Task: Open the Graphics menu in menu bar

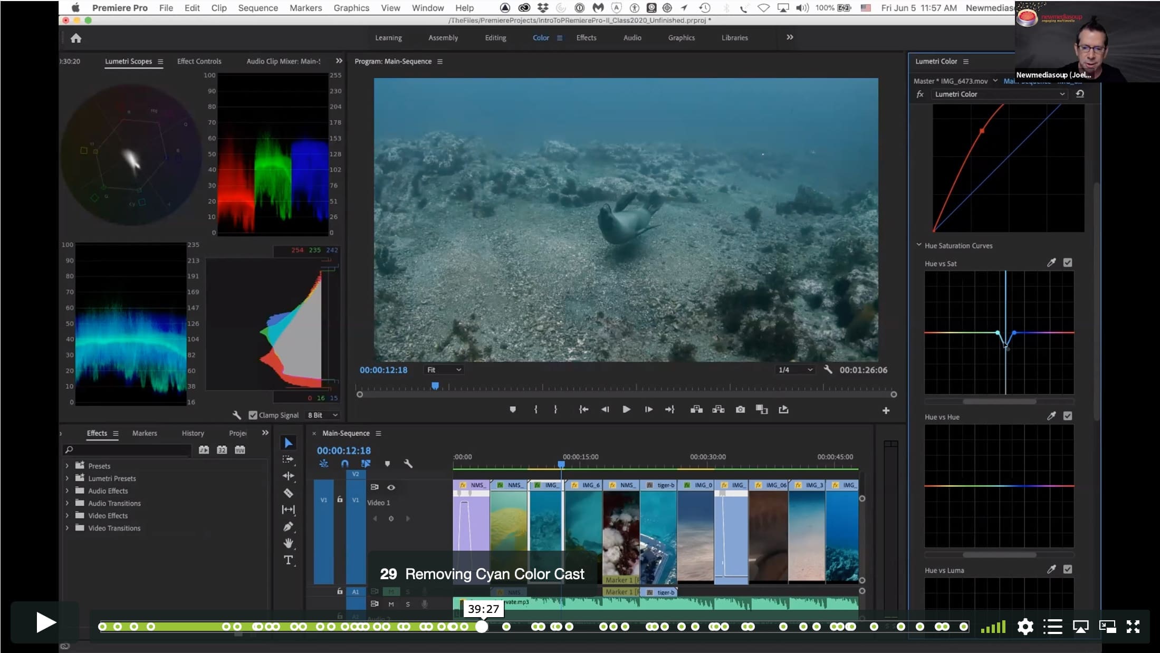Action: point(351,8)
